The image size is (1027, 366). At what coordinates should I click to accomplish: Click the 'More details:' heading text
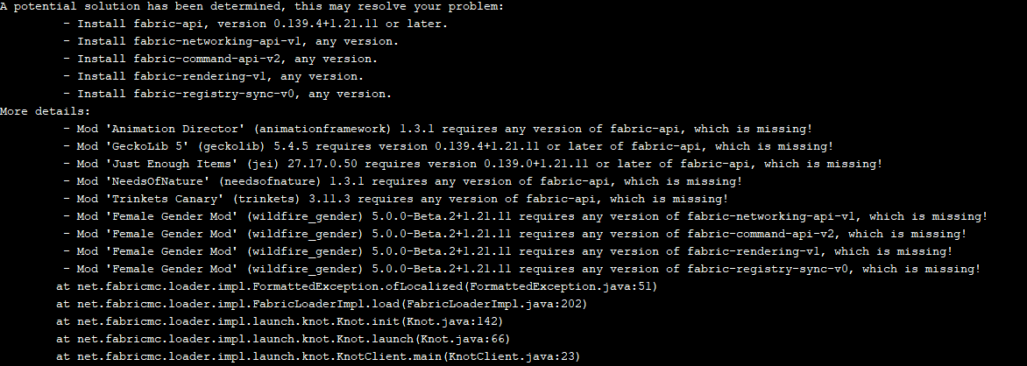click(46, 111)
